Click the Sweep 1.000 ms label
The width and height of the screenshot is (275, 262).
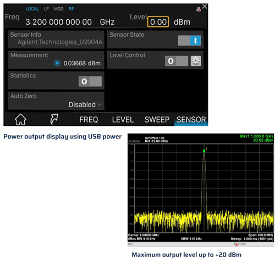pos(252,239)
